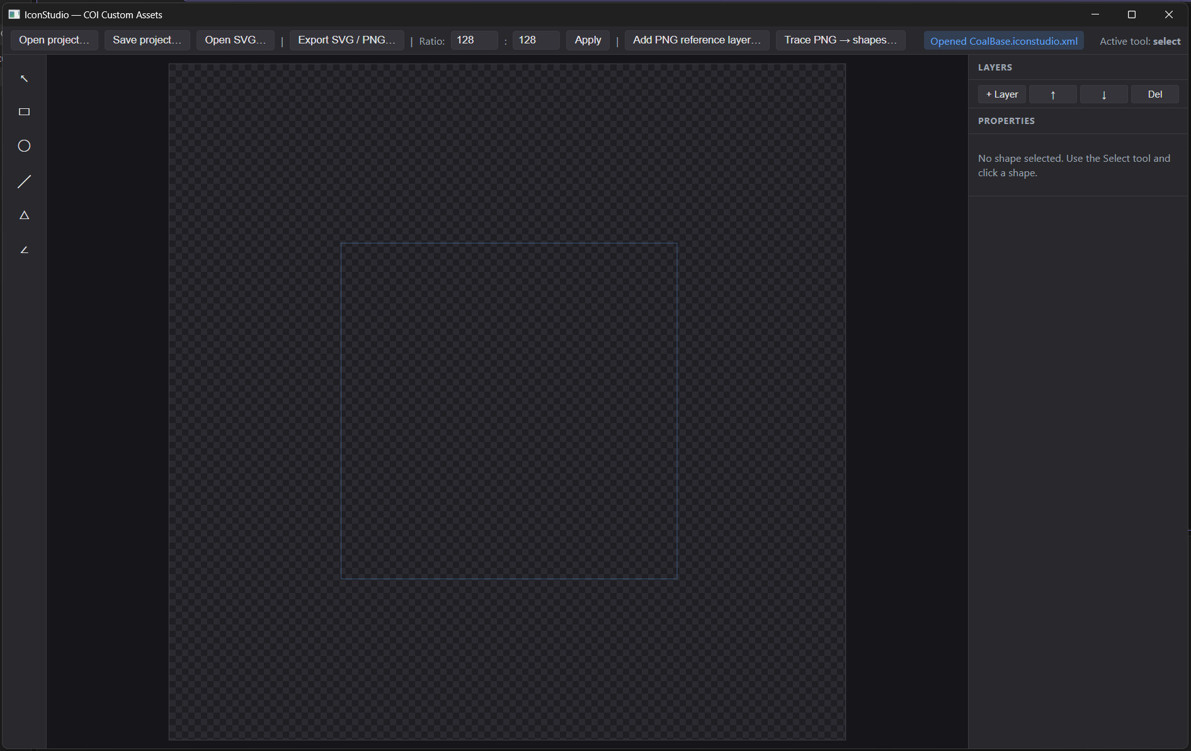Move layer up with arrow button
The image size is (1191, 751).
coord(1052,94)
